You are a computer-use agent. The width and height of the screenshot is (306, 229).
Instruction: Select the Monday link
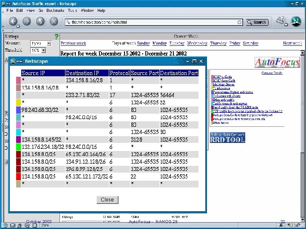pos(160,43)
